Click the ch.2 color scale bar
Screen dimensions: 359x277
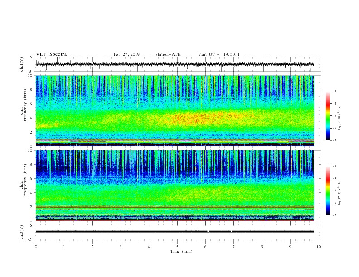tap(328, 191)
